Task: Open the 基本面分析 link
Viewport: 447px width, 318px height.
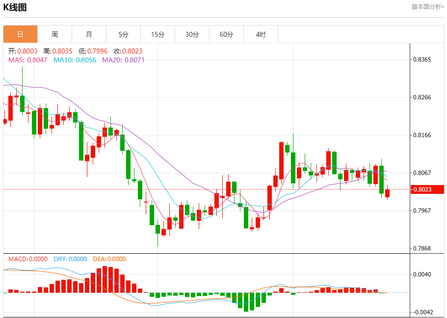Action: [x=427, y=7]
